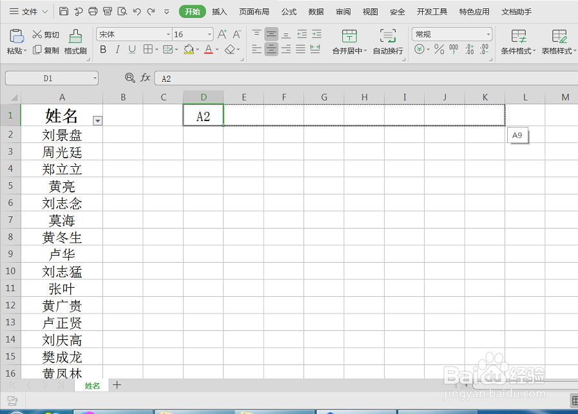
Task: Open 表格样式 table styles
Action: point(559,42)
